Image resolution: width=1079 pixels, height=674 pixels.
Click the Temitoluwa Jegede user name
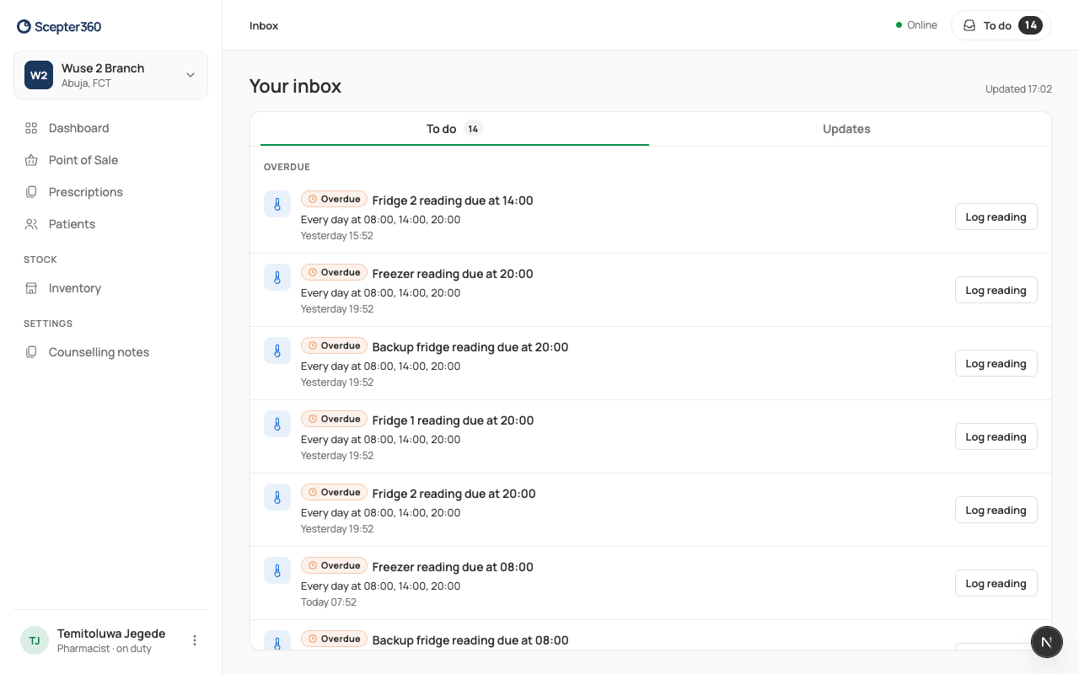coord(111,634)
